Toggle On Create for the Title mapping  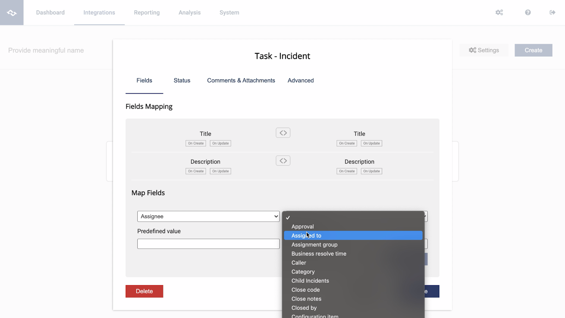(x=195, y=143)
